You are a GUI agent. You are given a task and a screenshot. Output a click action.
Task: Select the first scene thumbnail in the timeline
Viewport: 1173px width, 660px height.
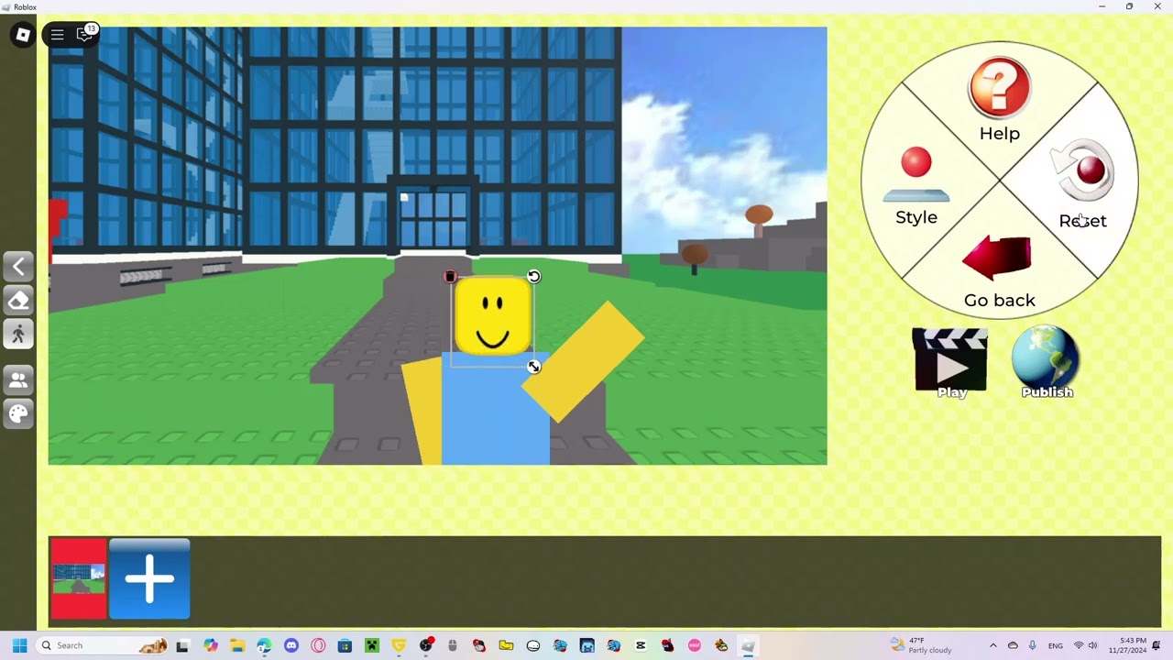79,579
